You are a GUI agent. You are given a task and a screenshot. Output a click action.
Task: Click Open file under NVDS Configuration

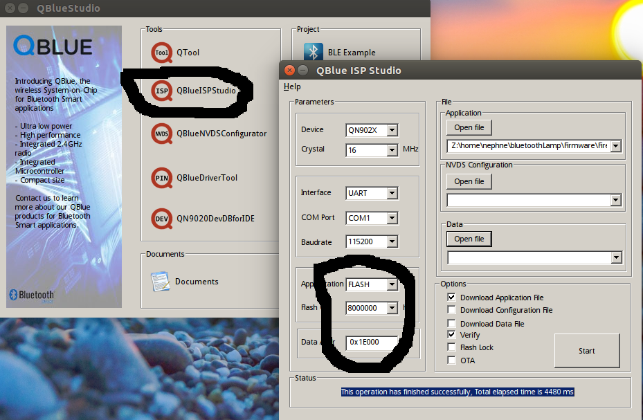[469, 181]
